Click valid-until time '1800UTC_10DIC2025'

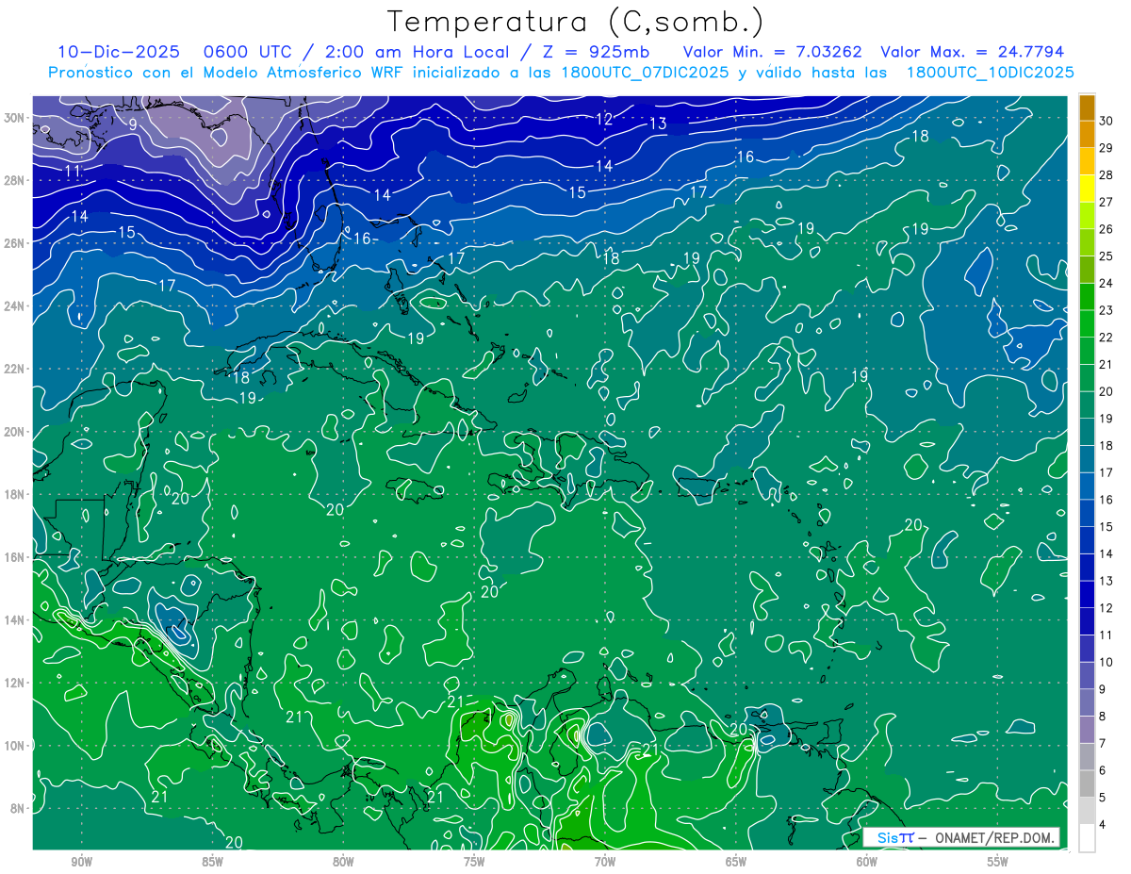point(990,73)
